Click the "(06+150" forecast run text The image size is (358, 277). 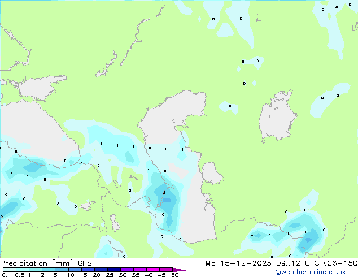[340, 263]
